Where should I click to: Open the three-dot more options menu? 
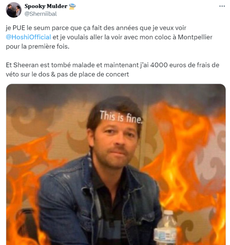(x=222, y=6)
